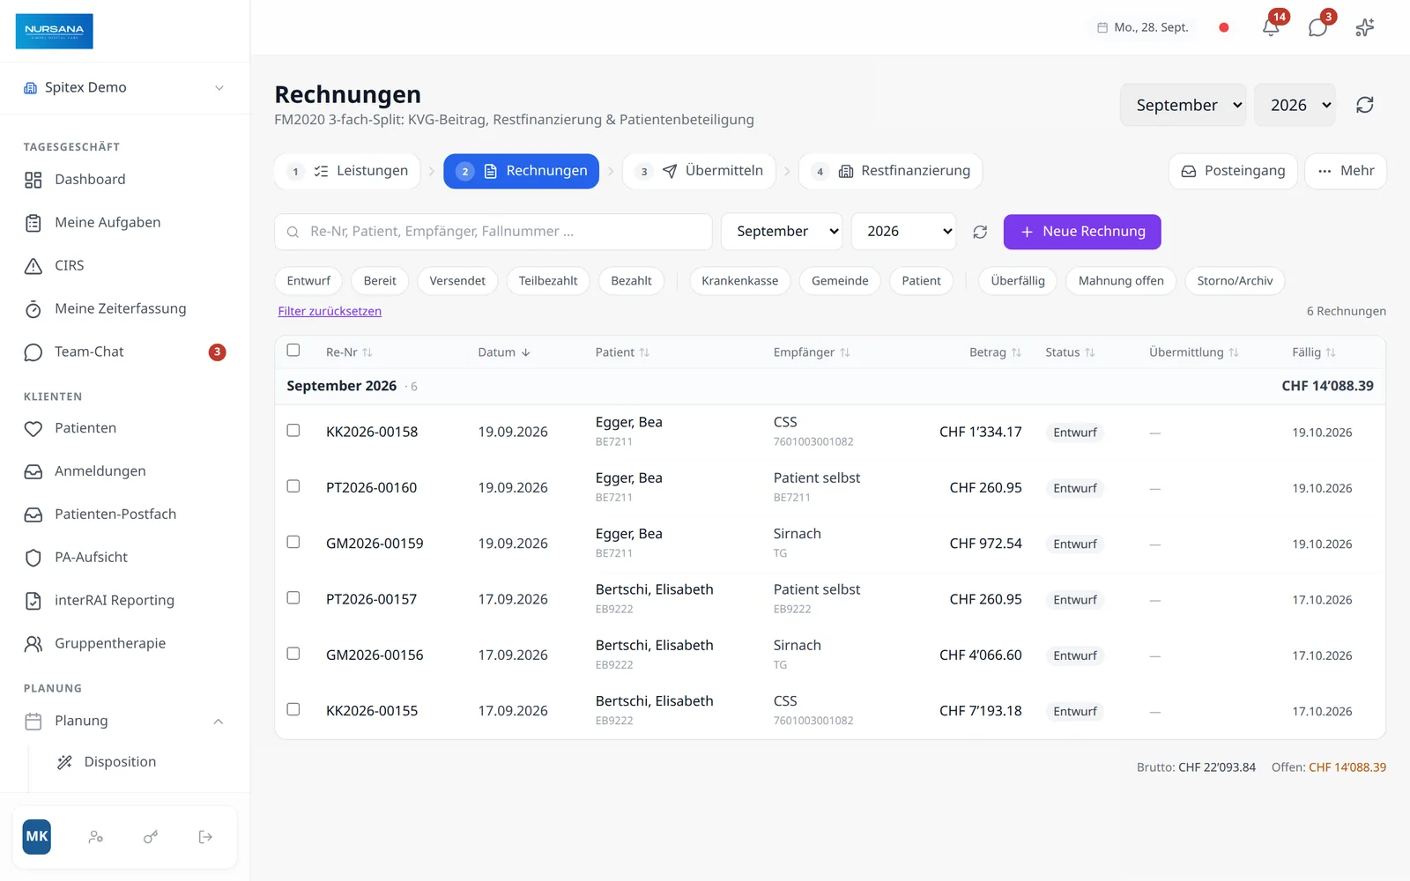The height and width of the screenshot is (881, 1410).
Task: Apply the Überfällig filter chip
Action: [1018, 281]
